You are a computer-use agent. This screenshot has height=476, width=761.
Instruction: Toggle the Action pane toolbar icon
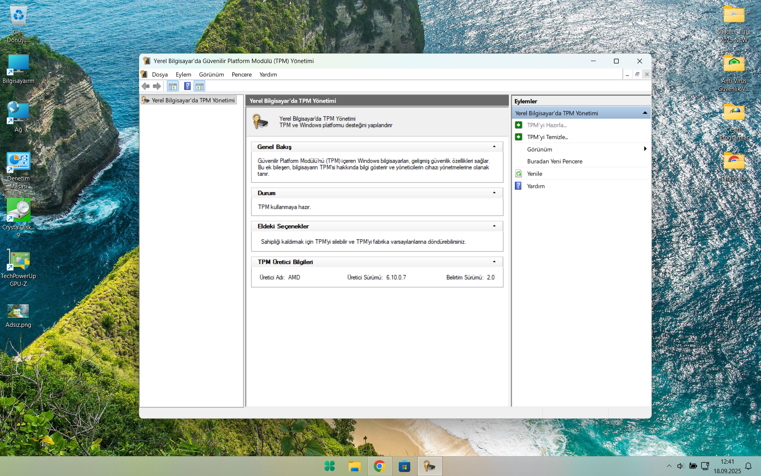click(199, 86)
